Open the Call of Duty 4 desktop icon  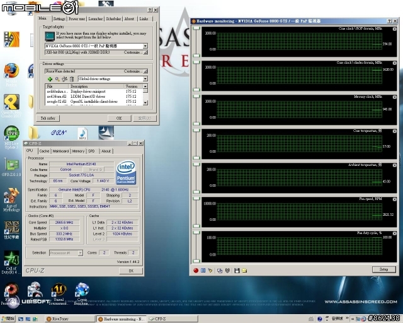(x=11, y=259)
